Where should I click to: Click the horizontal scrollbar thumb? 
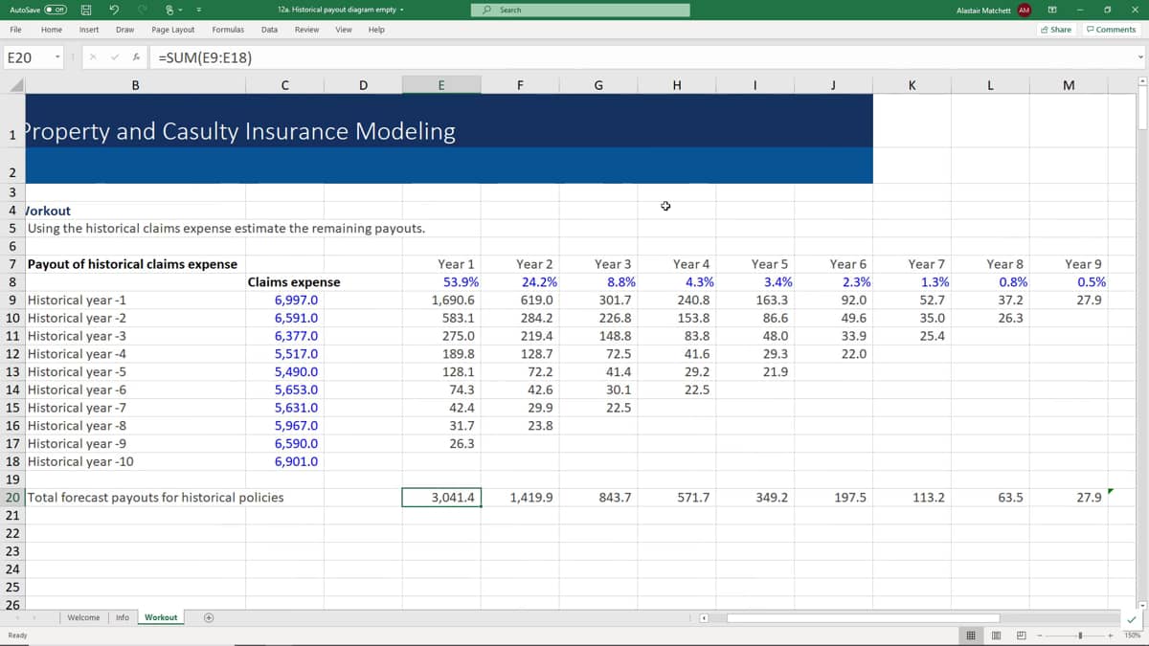862,617
